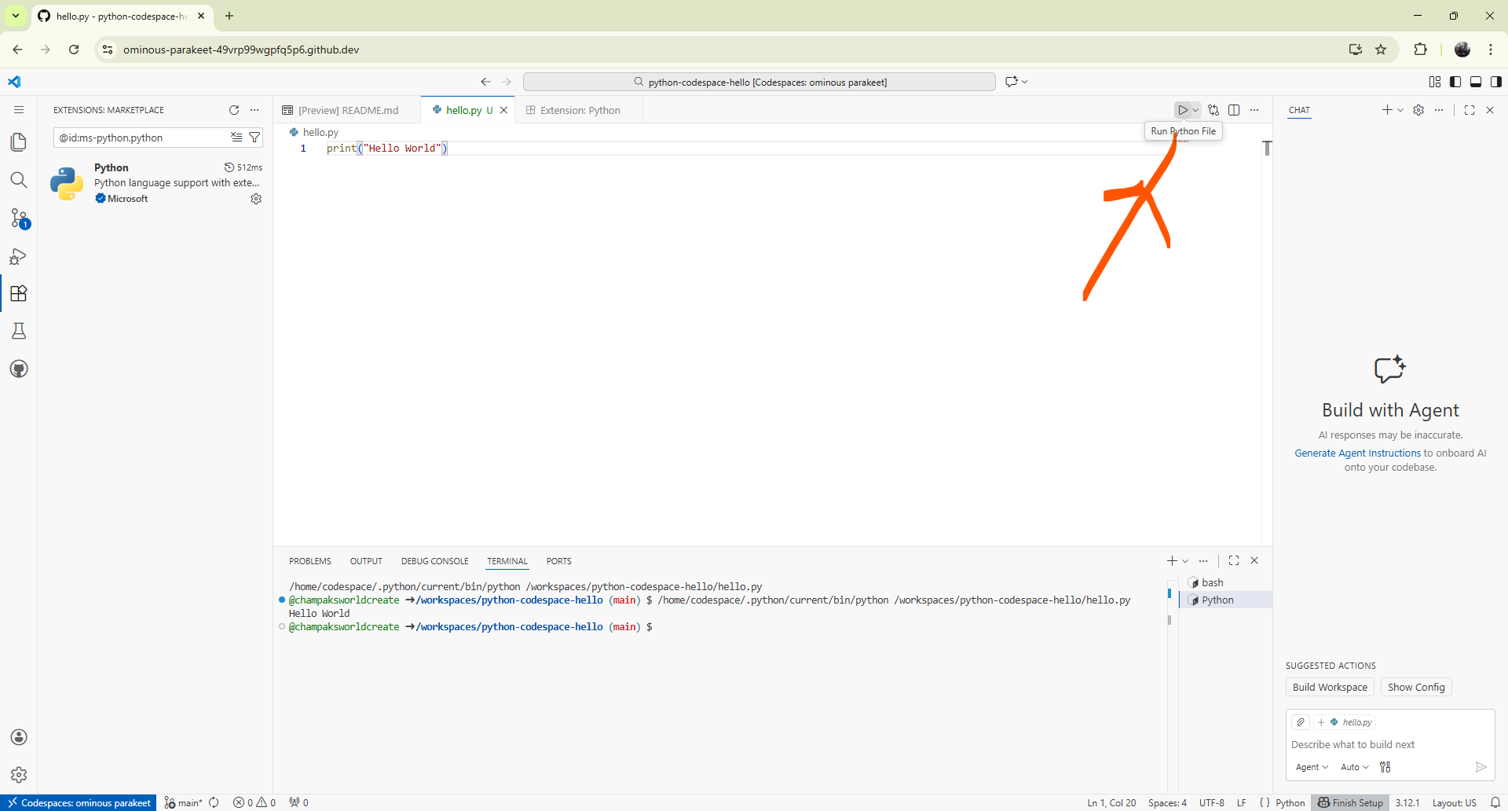
Task: Start a new chat with plus icon
Action: [x=1387, y=110]
